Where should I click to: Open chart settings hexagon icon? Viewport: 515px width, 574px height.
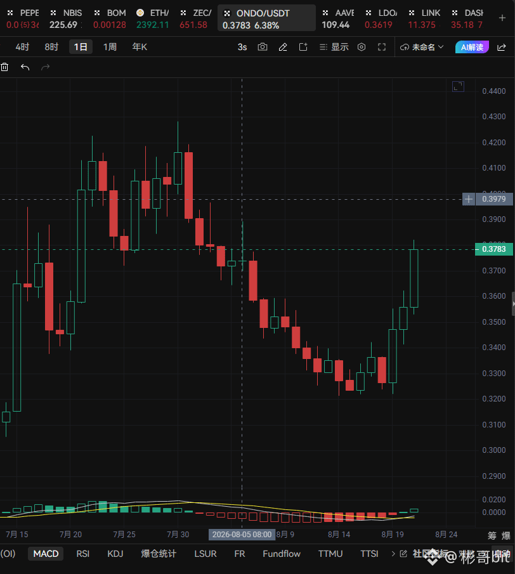[x=362, y=47]
